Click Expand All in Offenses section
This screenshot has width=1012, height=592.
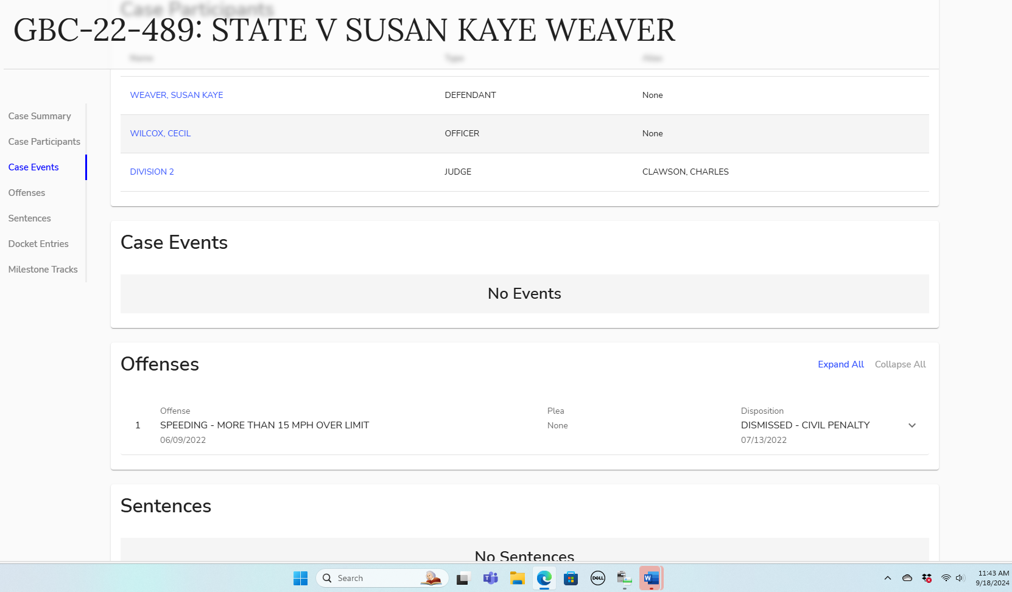840,364
